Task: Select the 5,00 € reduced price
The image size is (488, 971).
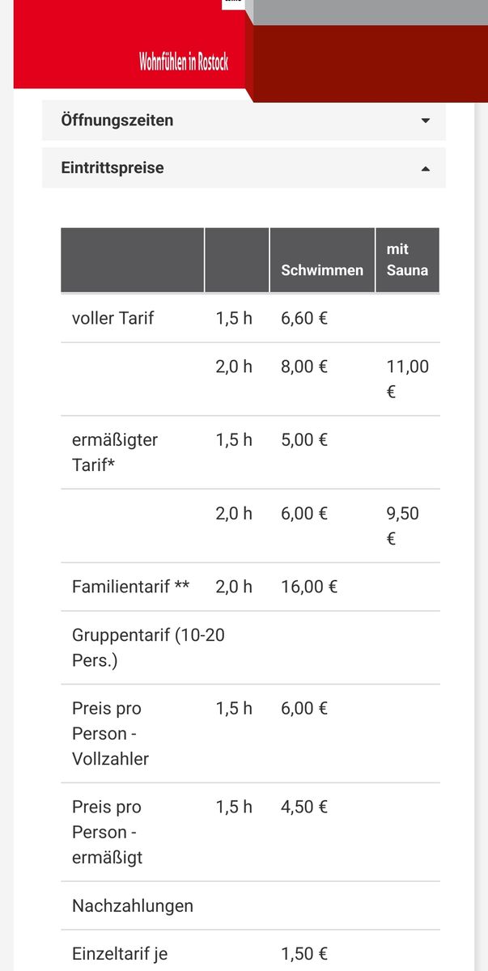Action: (304, 440)
